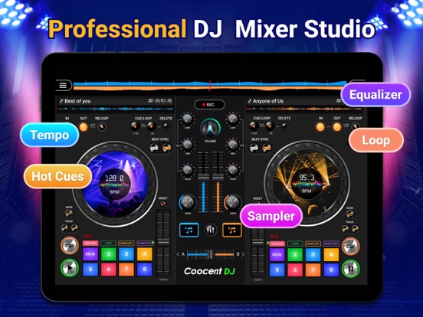Screen dimensions: 423x317
Task: Click the left channel GAIN knob
Action: pyautogui.click(x=188, y=202)
